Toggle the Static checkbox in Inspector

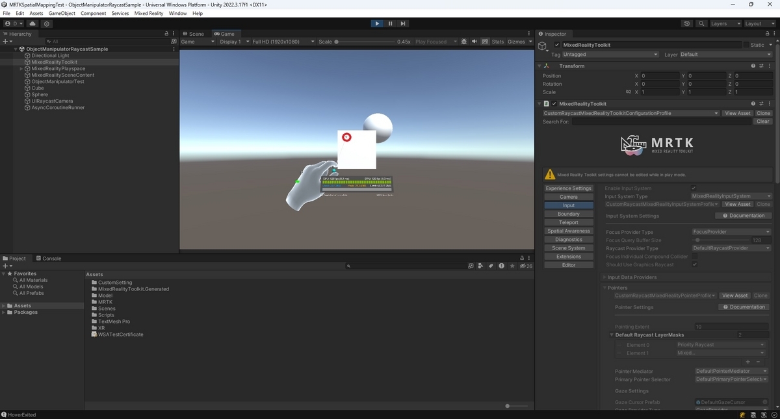(746, 45)
